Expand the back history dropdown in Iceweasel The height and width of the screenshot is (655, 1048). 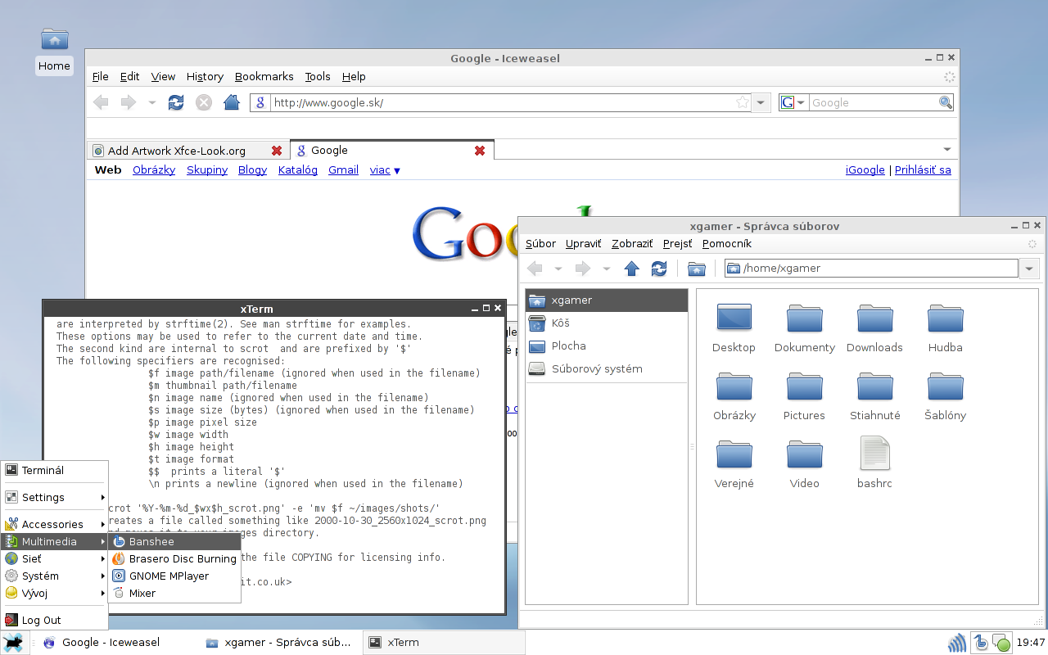pyautogui.click(x=151, y=102)
